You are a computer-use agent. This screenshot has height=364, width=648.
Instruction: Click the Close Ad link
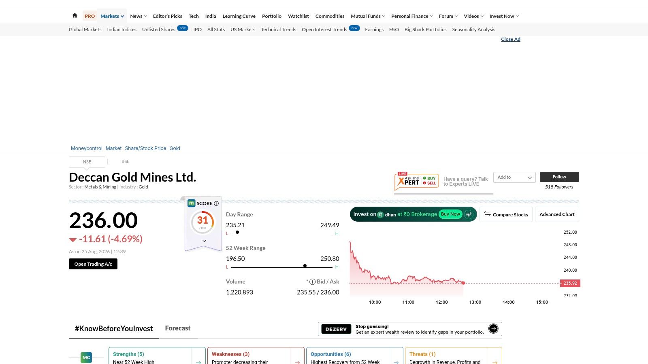pyautogui.click(x=511, y=39)
